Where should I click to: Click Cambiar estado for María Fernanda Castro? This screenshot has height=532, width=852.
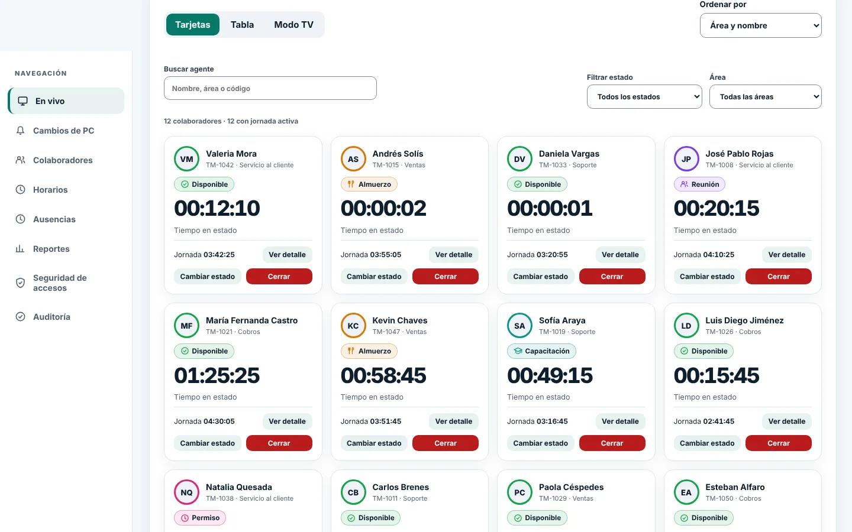[x=207, y=443]
